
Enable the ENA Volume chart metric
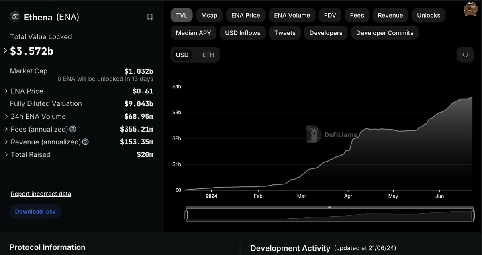tap(292, 15)
